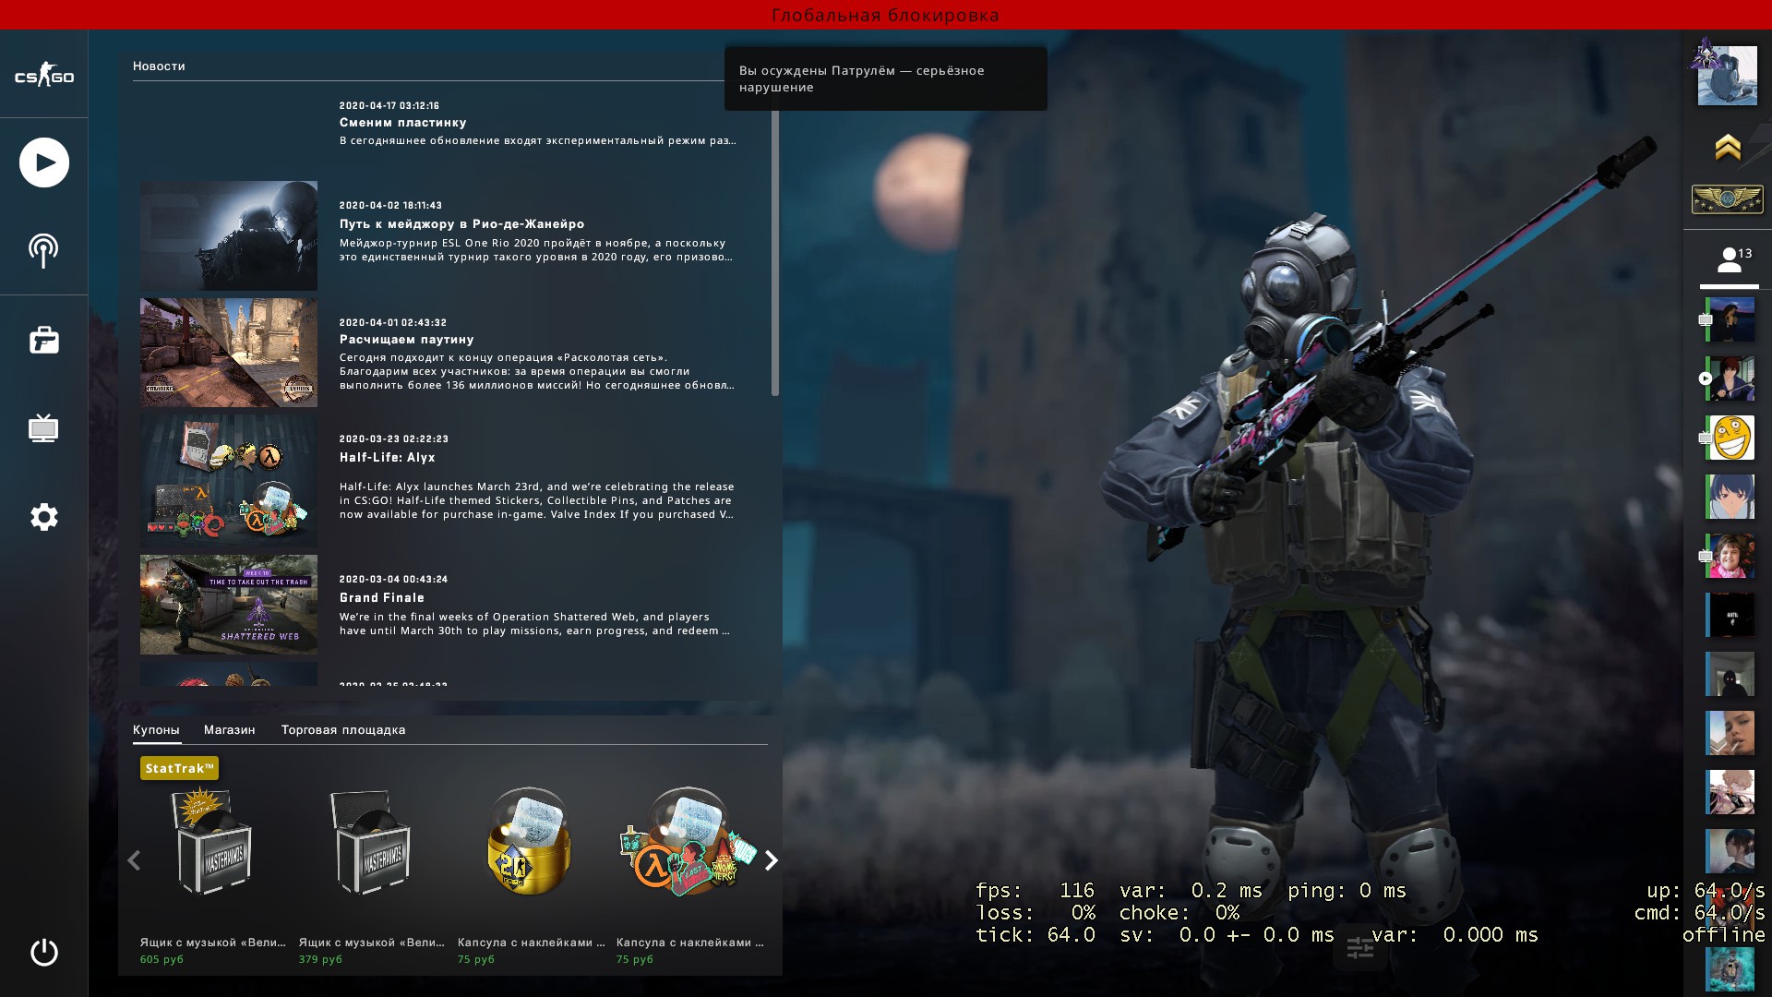The height and width of the screenshot is (997, 1772).
Task: Open the friends list icon showing 13
Action: (1729, 260)
